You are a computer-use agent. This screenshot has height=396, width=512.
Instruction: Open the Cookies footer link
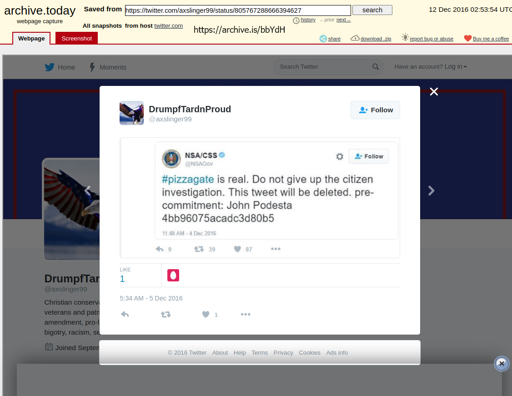310,352
